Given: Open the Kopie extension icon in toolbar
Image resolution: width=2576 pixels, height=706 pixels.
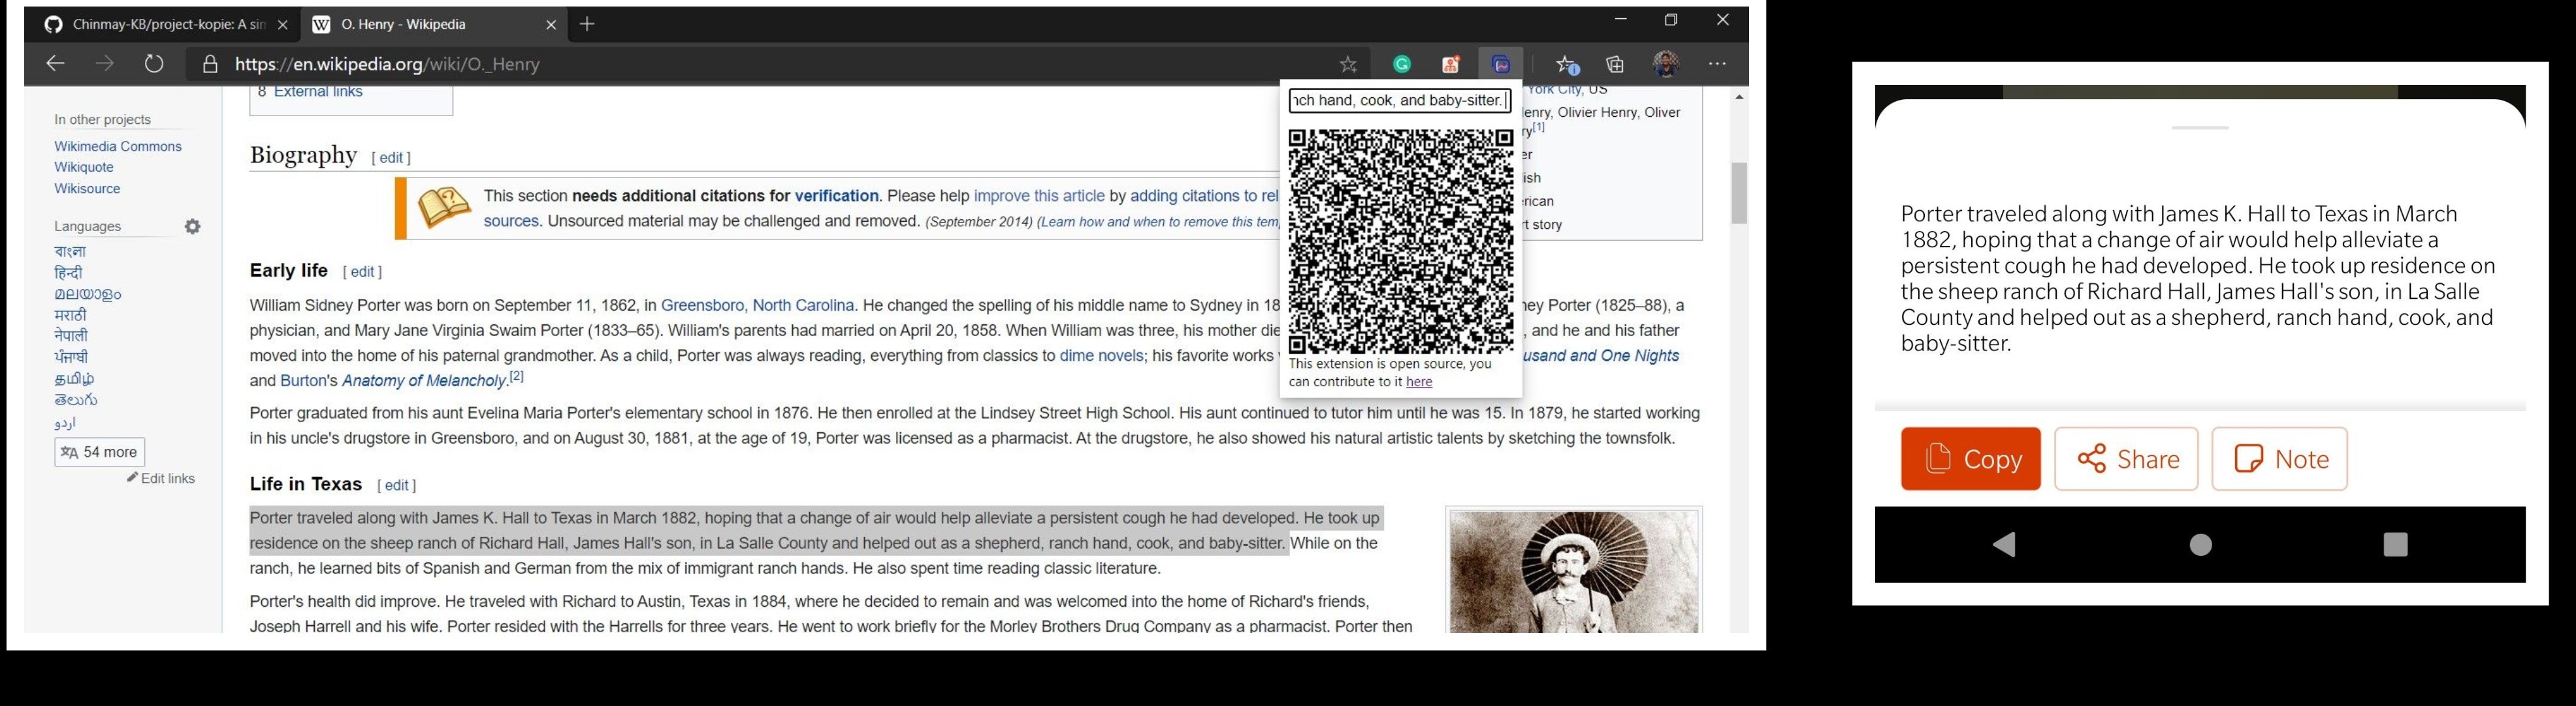Looking at the screenshot, I should coord(1500,64).
